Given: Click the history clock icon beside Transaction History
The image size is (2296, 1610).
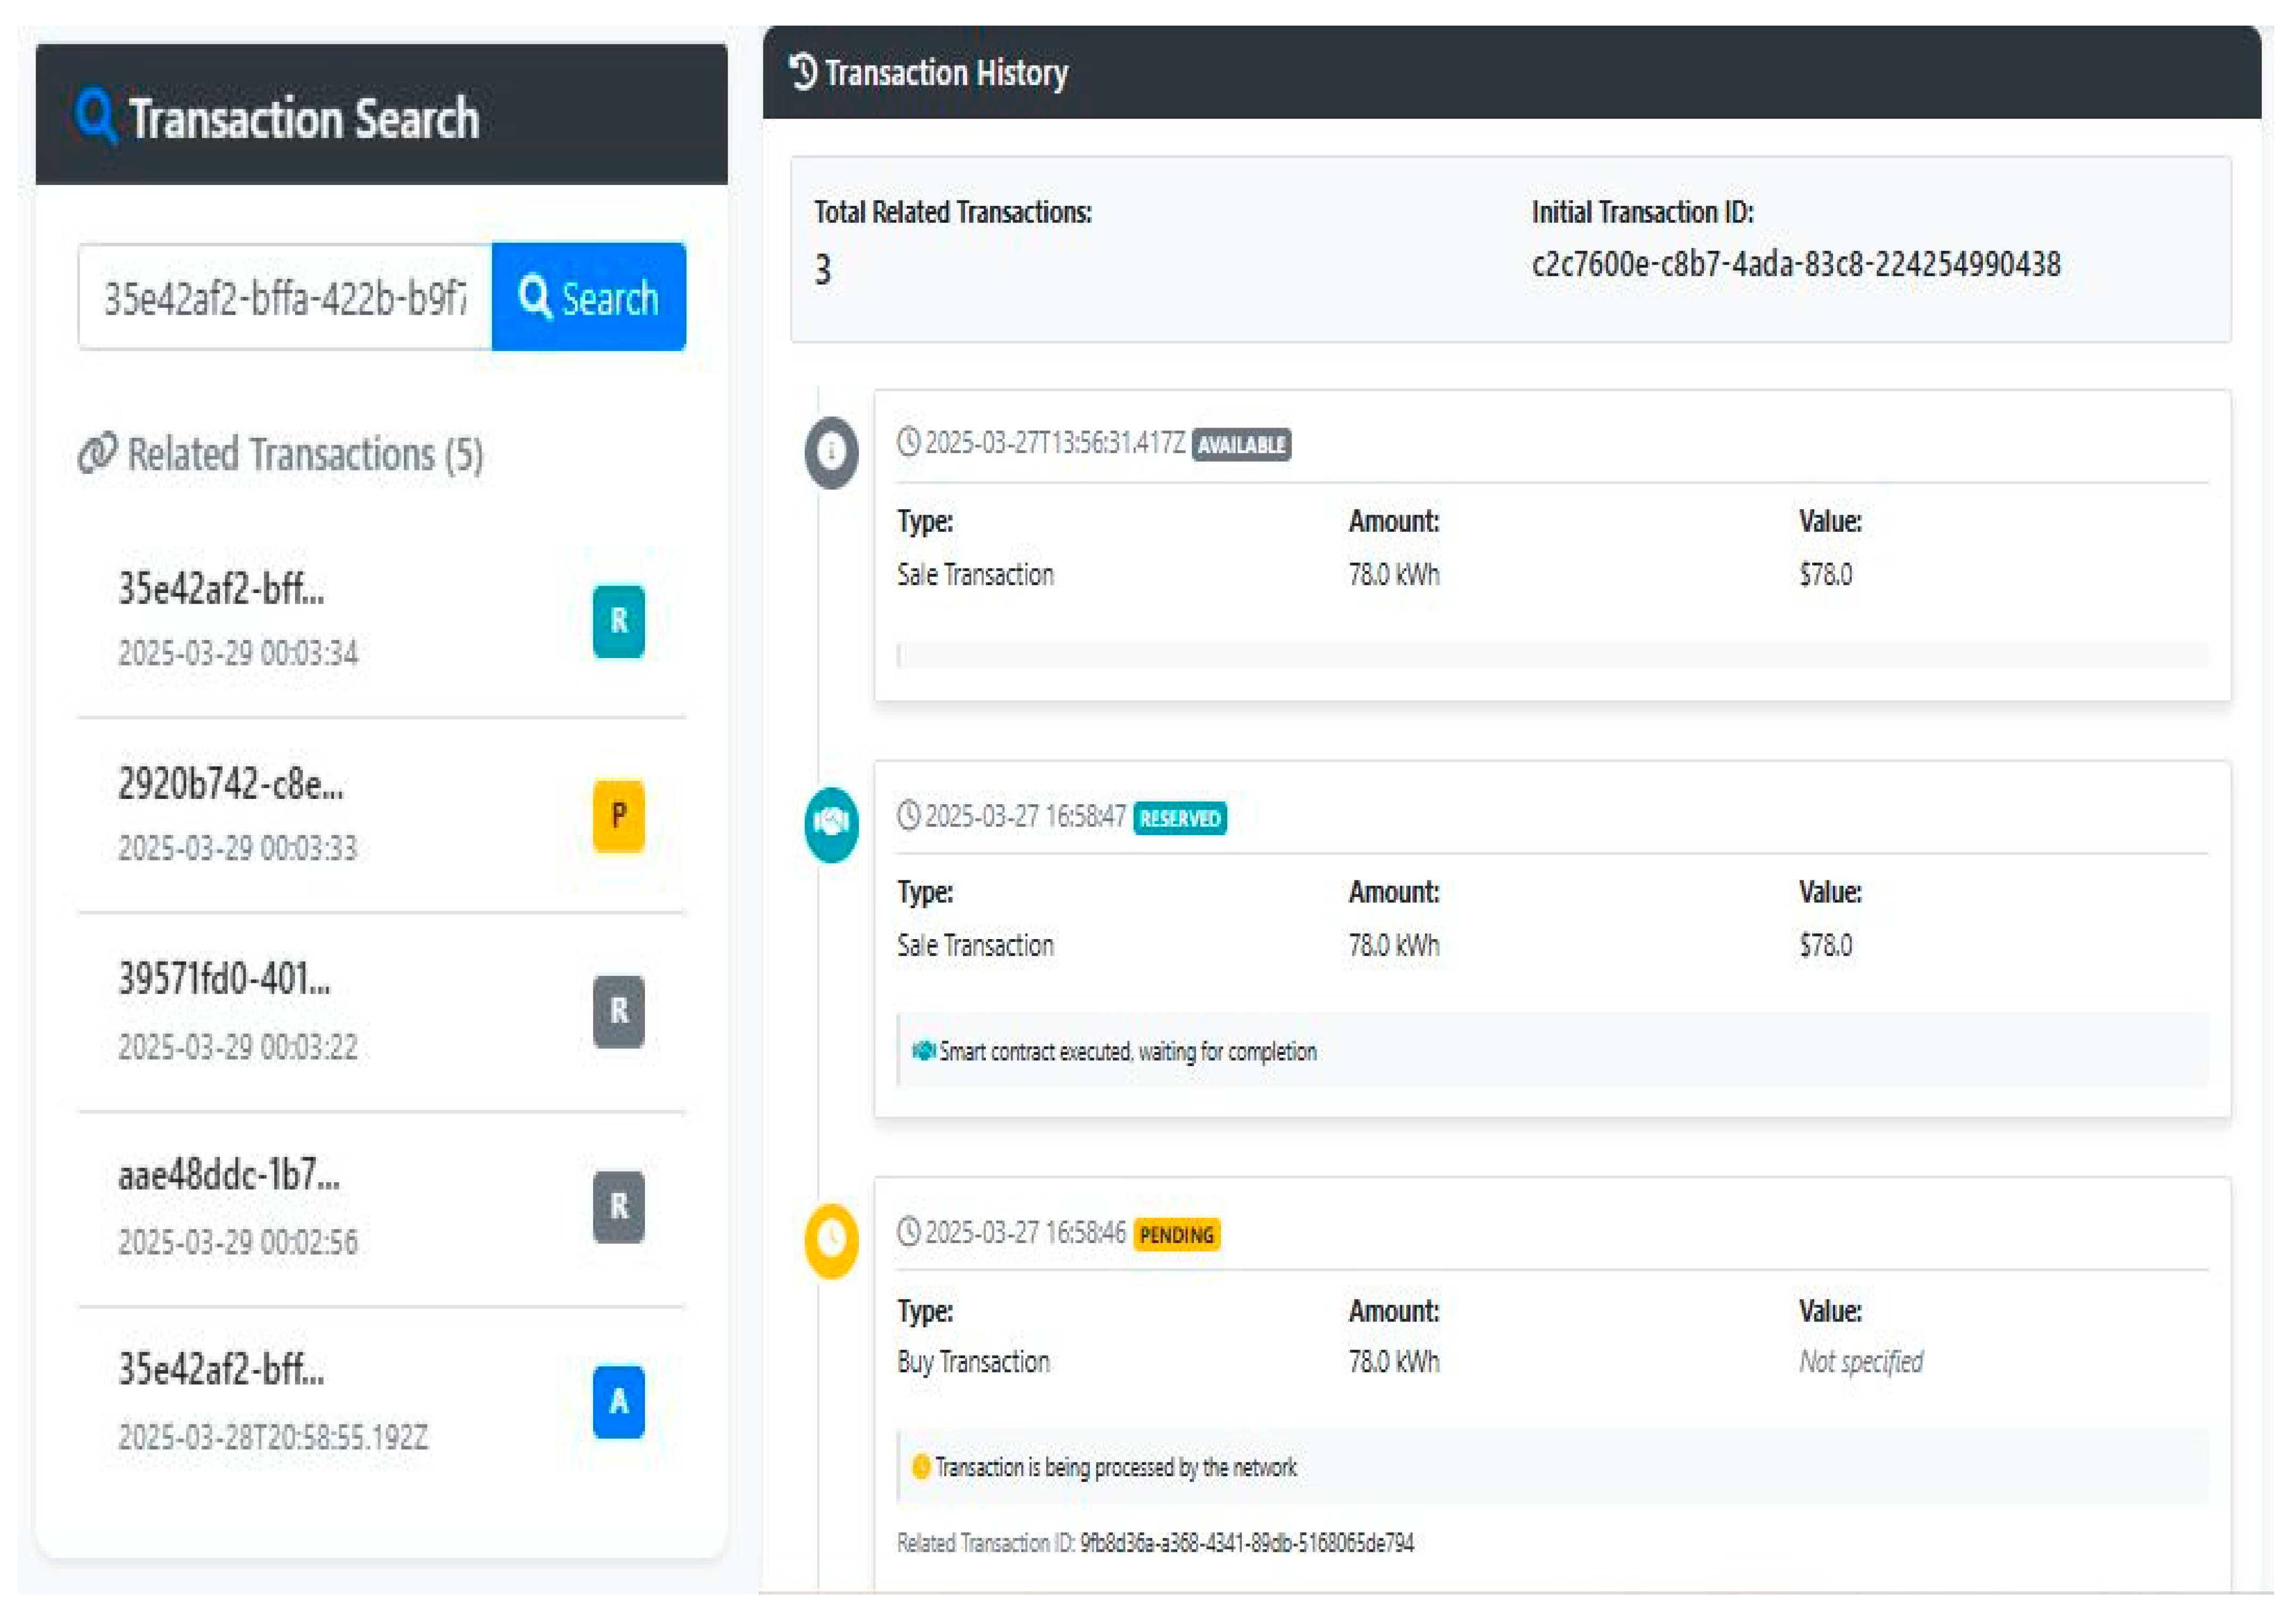Looking at the screenshot, I should click(803, 72).
